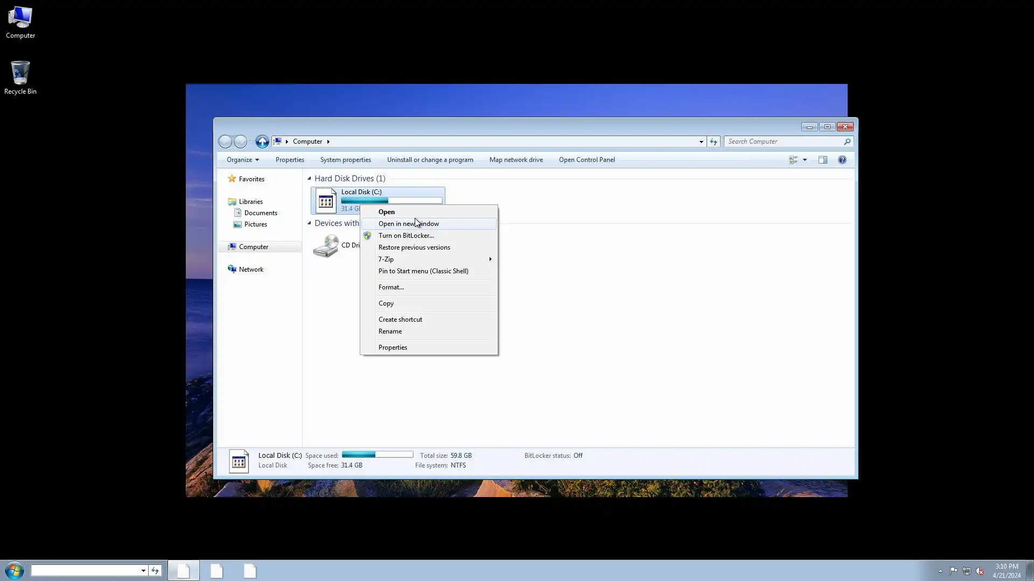The width and height of the screenshot is (1034, 581).
Task: Collapse the Hard Disk Drives group
Action: pos(309,179)
